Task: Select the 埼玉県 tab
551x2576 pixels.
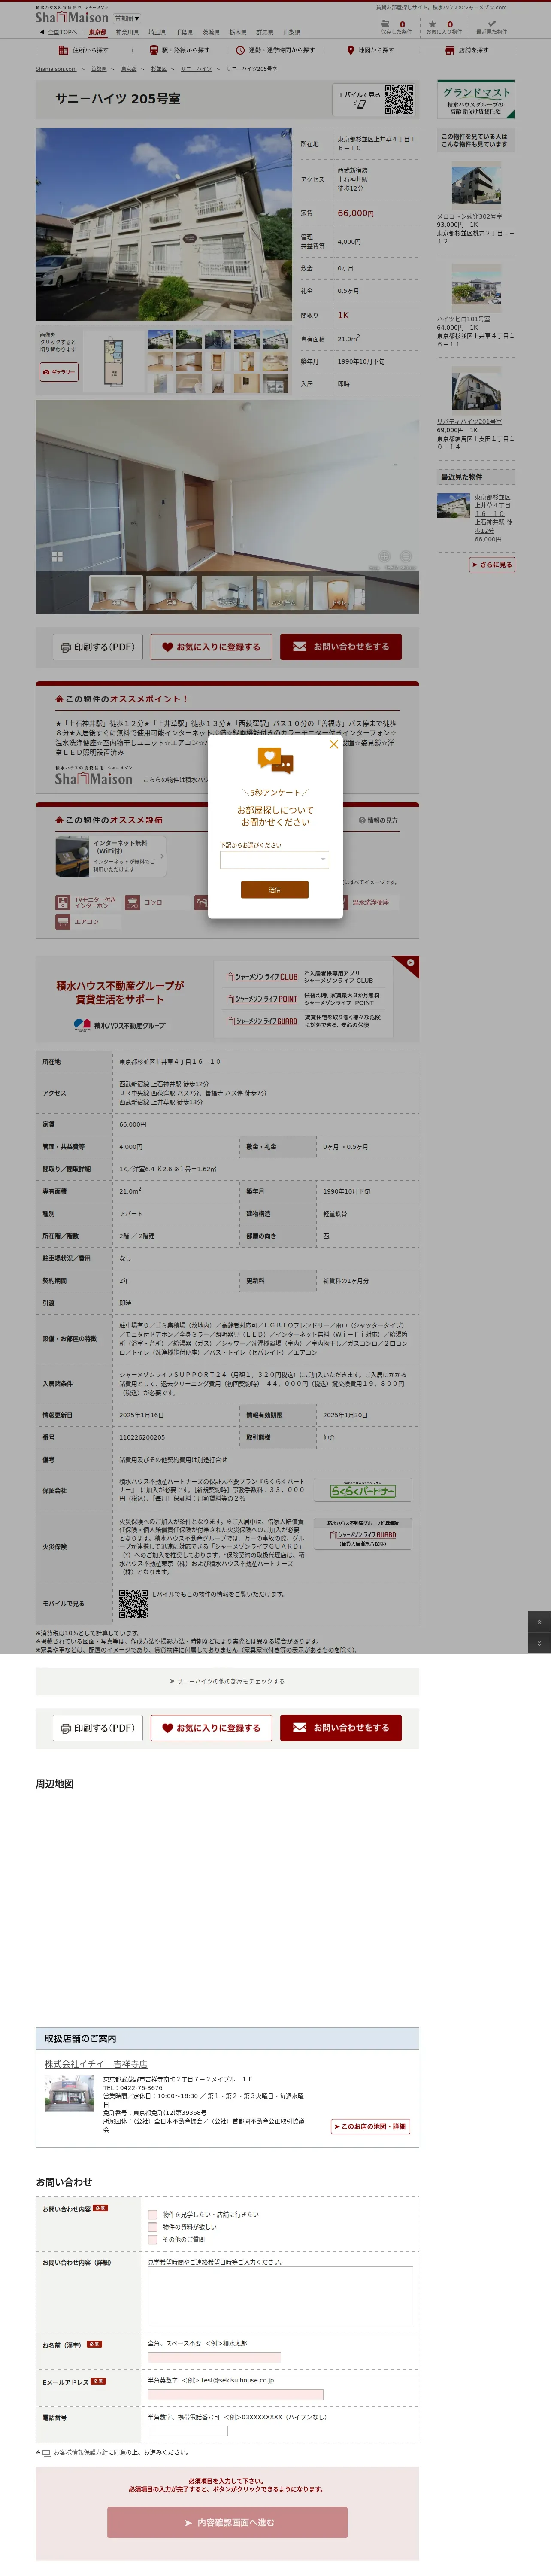Action: [x=157, y=32]
